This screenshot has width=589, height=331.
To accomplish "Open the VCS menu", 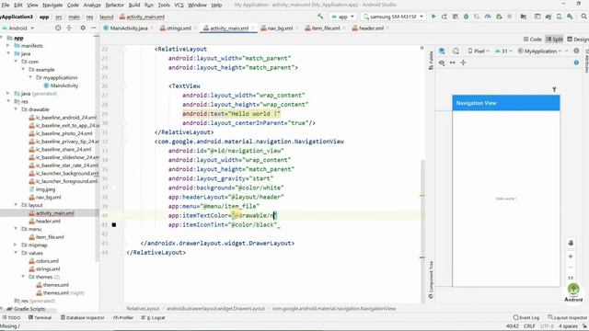I will (x=179, y=5).
